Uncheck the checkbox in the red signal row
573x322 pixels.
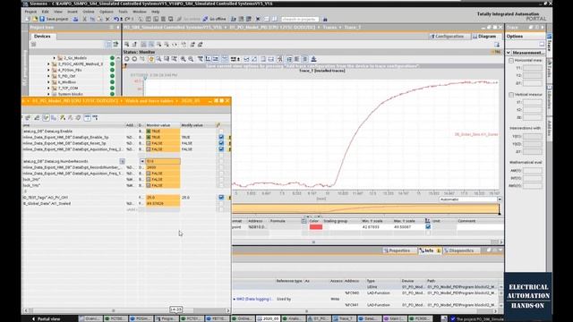428,226
